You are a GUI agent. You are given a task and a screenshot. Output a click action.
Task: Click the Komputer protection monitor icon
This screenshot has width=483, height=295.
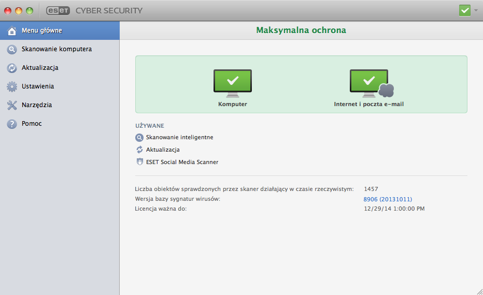click(x=233, y=83)
